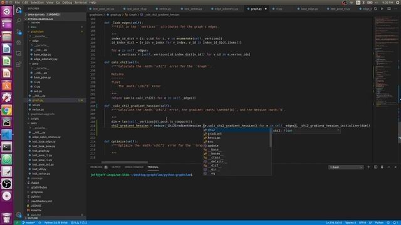Expand the OUTLINE section
The image size is (401, 225).
(55, 218)
